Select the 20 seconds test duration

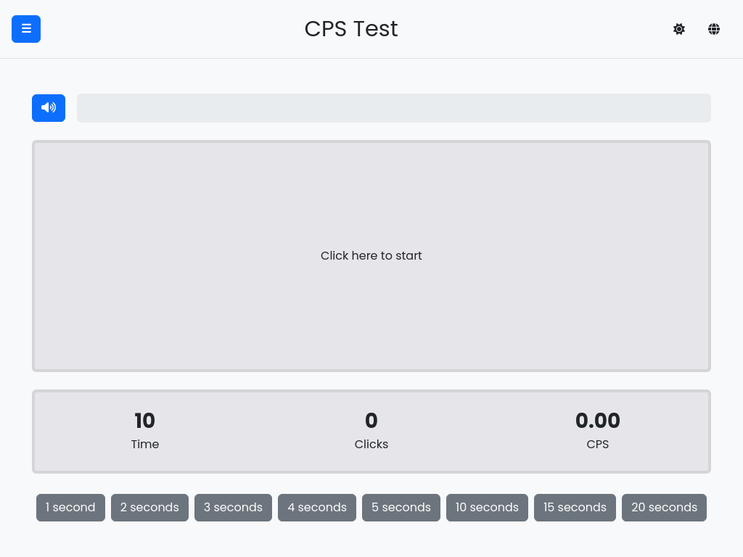pyautogui.click(x=664, y=507)
